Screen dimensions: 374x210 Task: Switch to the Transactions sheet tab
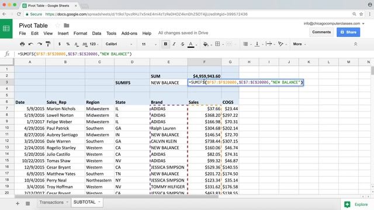pos(51,202)
